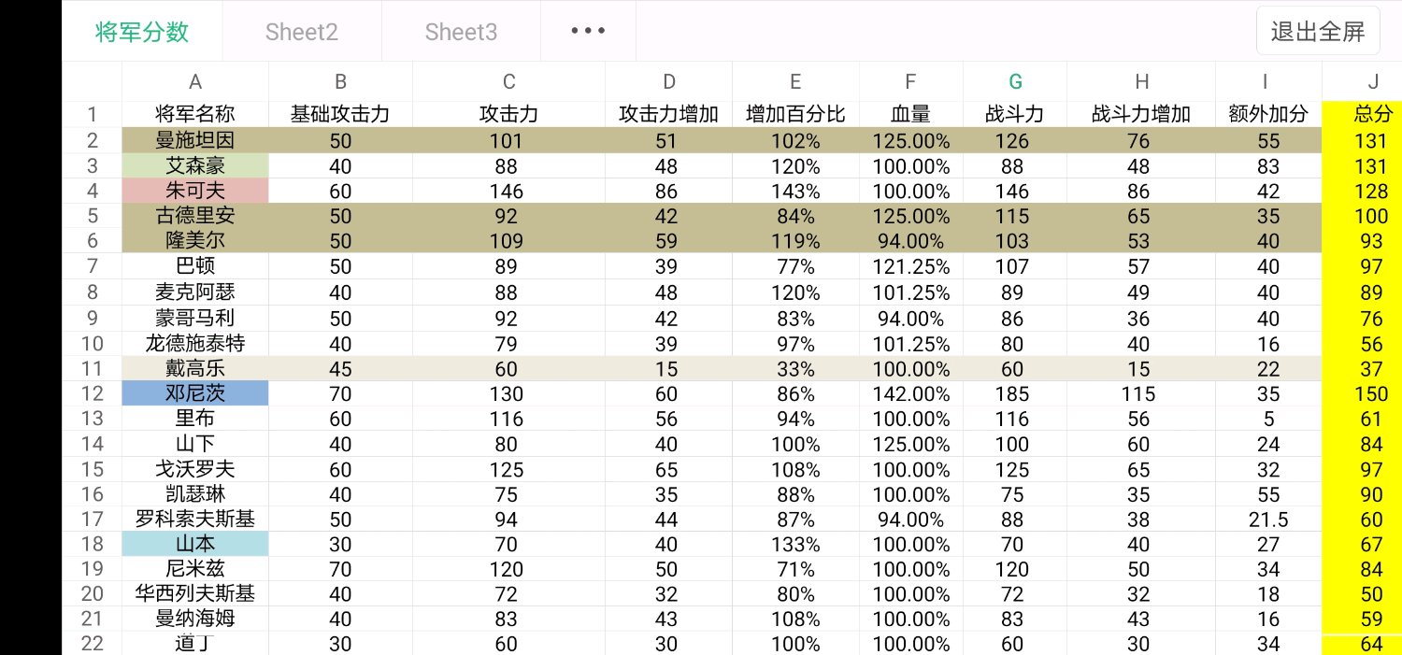Click the 基础攻击力 header cell
The width and height of the screenshot is (1402, 655).
point(341,115)
